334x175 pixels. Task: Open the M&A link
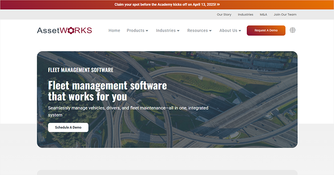[263, 15]
